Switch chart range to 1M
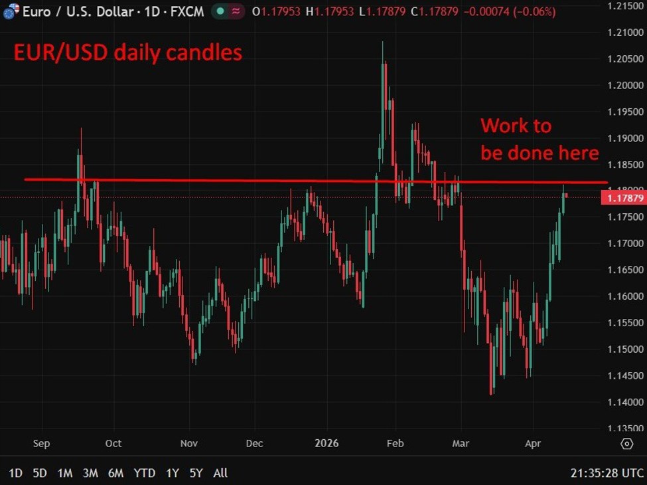 tap(65, 473)
